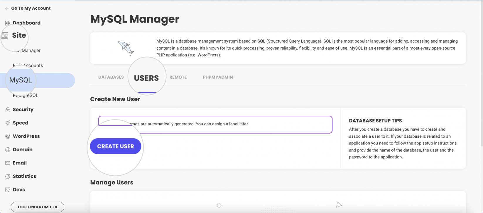Expand the Security menu
The image size is (483, 213).
pyautogui.click(x=23, y=110)
